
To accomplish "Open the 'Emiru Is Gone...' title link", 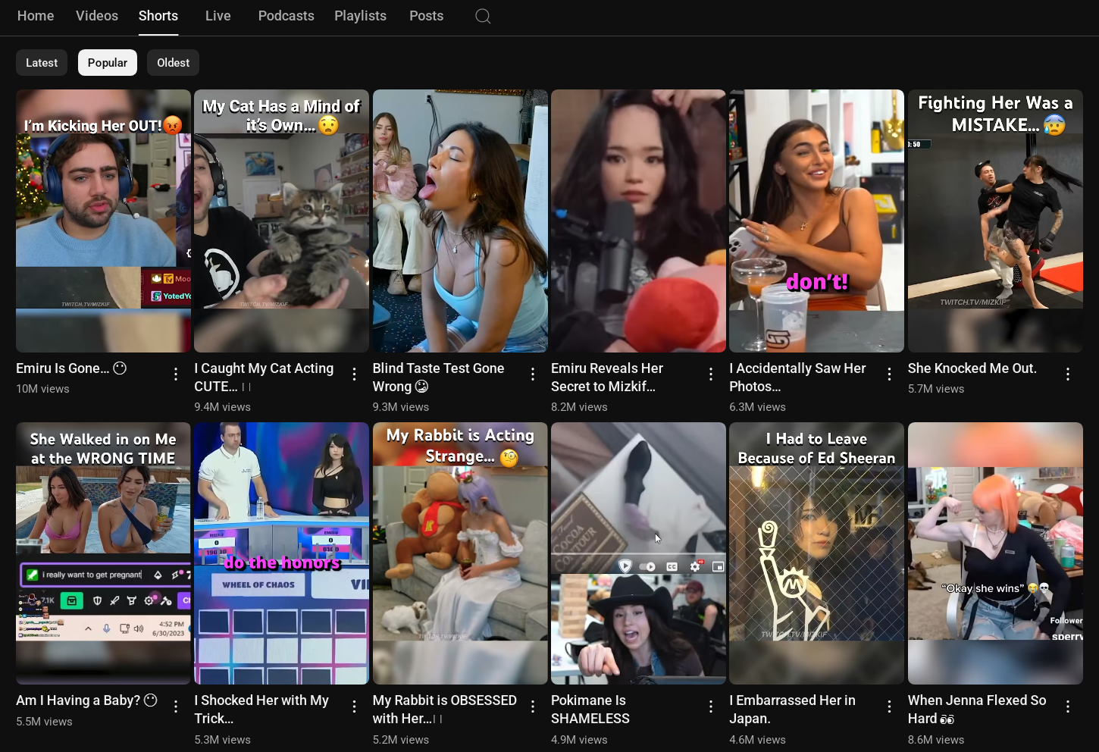I will pyautogui.click(x=71, y=368).
